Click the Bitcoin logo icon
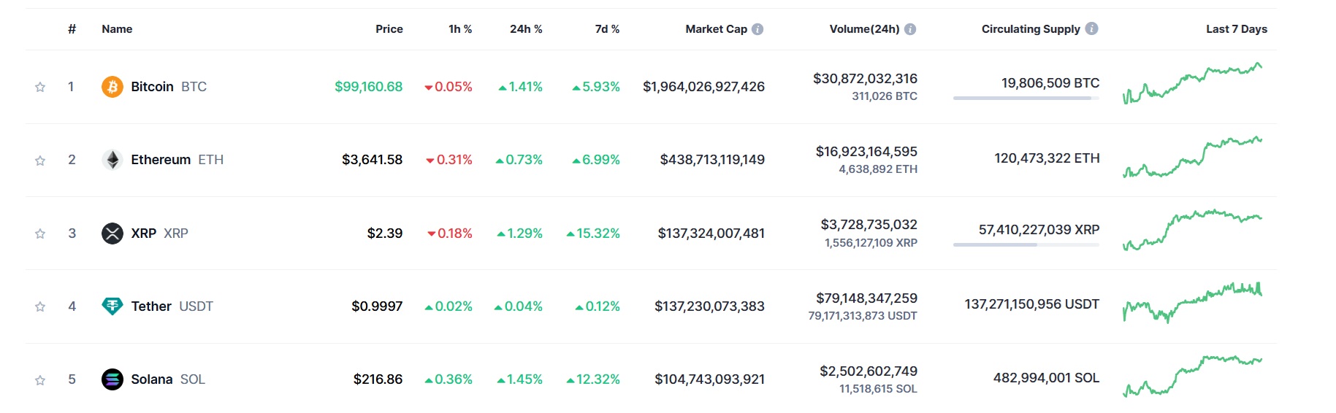This screenshot has height=413, width=1336. (112, 87)
